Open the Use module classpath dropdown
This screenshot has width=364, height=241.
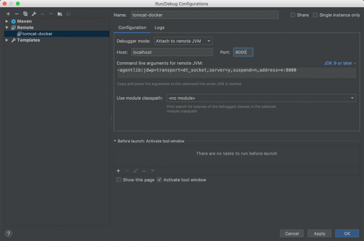pyautogui.click(x=261, y=98)
